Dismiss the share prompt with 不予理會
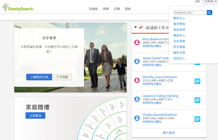The height and width of the screenshot is (140, 218). (x=62, y=77)
